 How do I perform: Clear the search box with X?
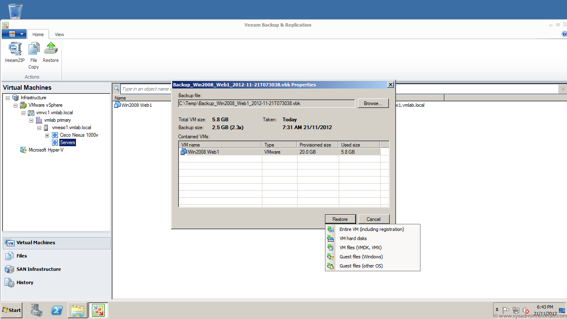coord(563,89)
